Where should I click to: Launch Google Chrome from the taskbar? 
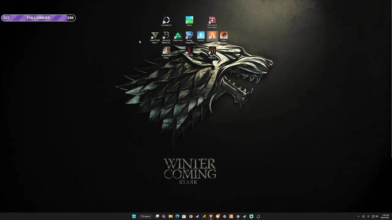(x=191, y=216)
